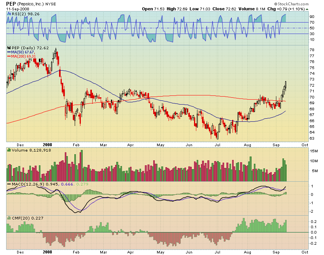
Task: Click the green up arrow after Chg
Action: click(307, 9)
